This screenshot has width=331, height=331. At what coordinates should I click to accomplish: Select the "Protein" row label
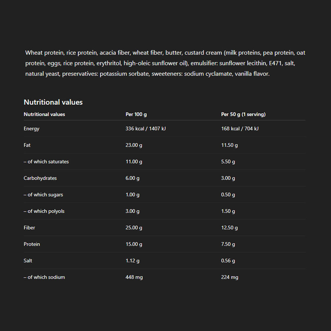pyautogui.click(x=32, y=245)
